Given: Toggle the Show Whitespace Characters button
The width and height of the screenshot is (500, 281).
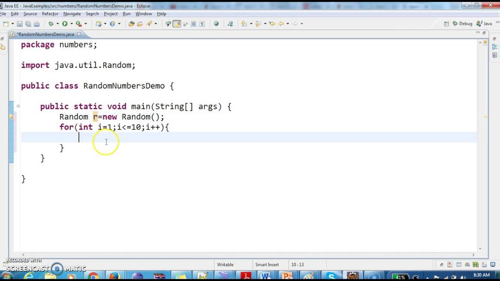Looking at the screenshot, I should click(202, 24).
